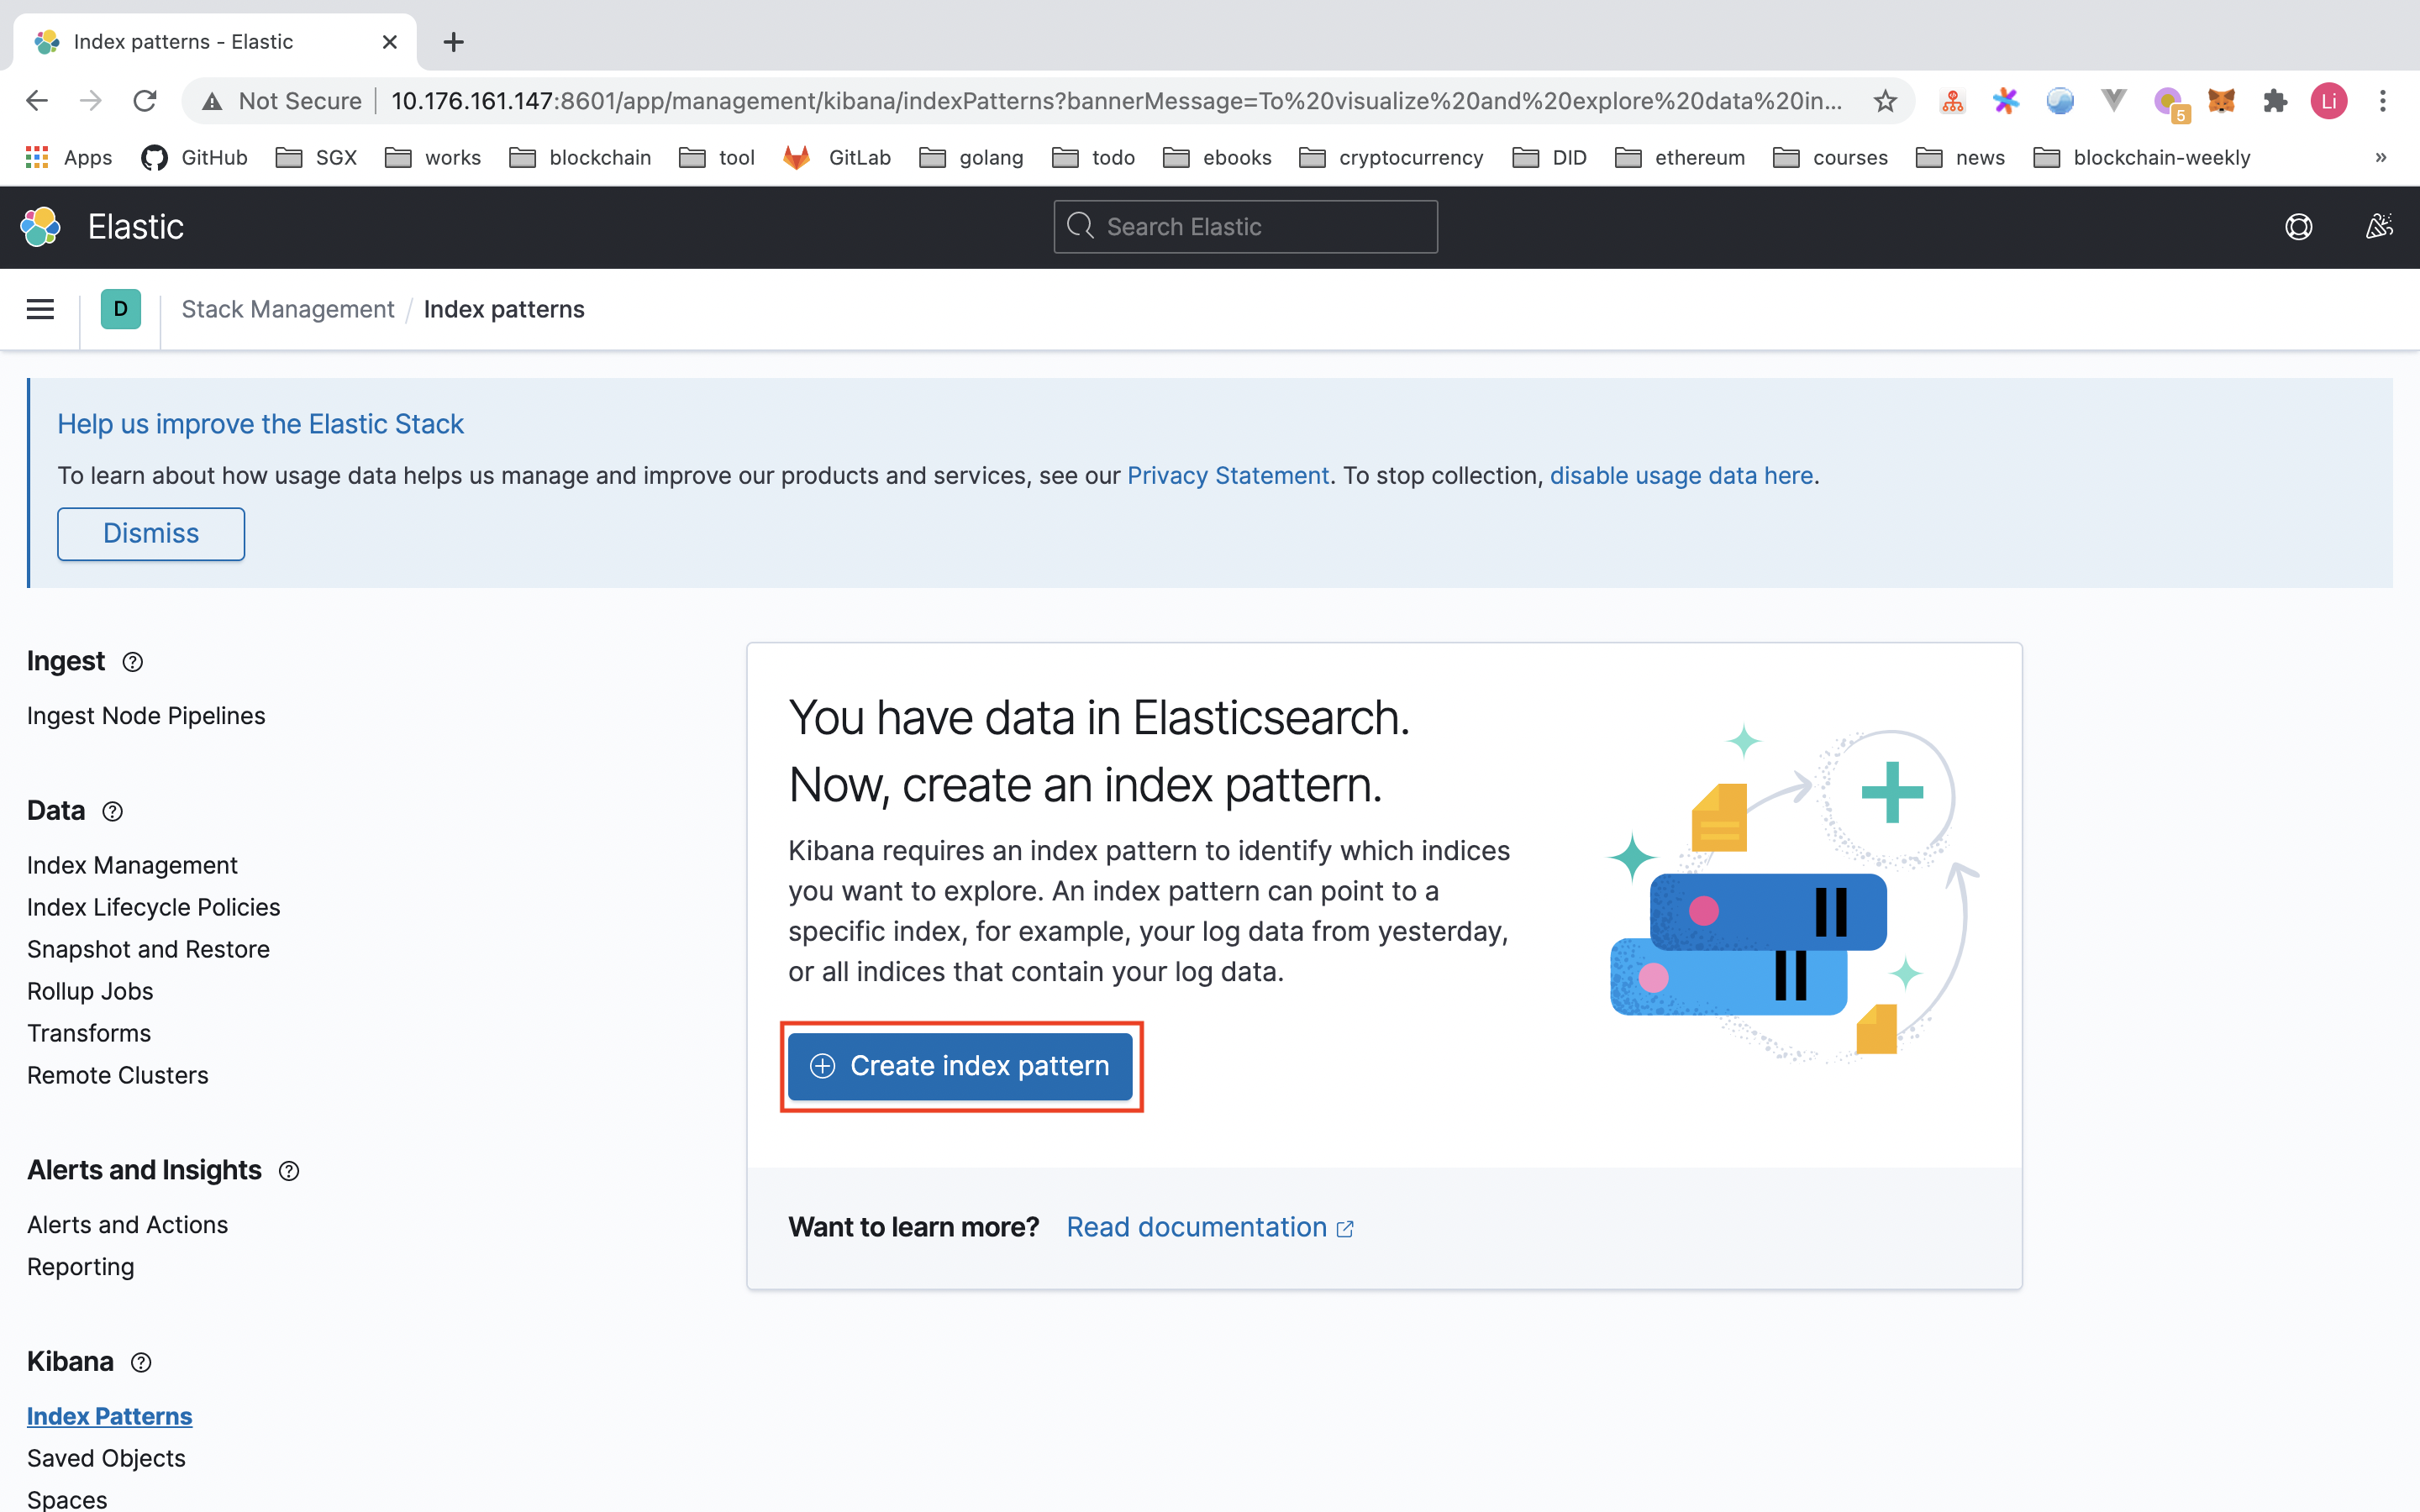The width and height of the screenshot is (2420, 1512).
Task: Open the Apps grid shortcut
Action: pyautogui.click(x=68, y=157)
